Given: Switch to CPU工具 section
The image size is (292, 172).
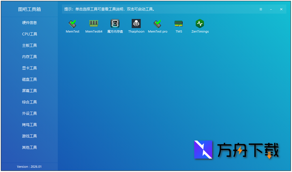Looking at the screenshot, I should 29,34.
